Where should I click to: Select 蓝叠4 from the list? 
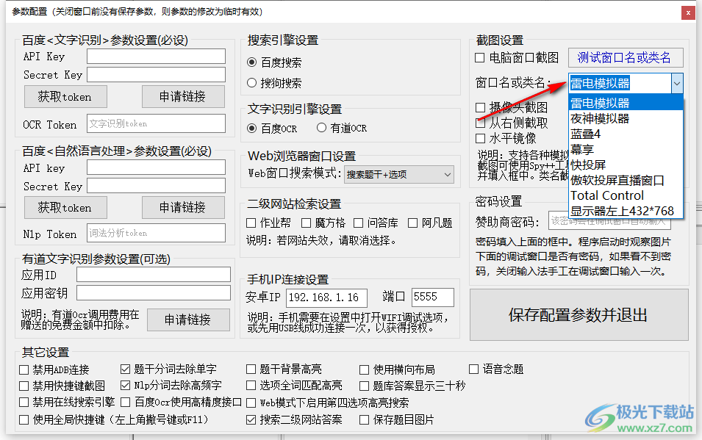click(x=626, y=134)
